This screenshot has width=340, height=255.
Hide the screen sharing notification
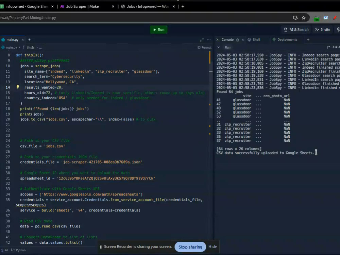coord(213,247)
